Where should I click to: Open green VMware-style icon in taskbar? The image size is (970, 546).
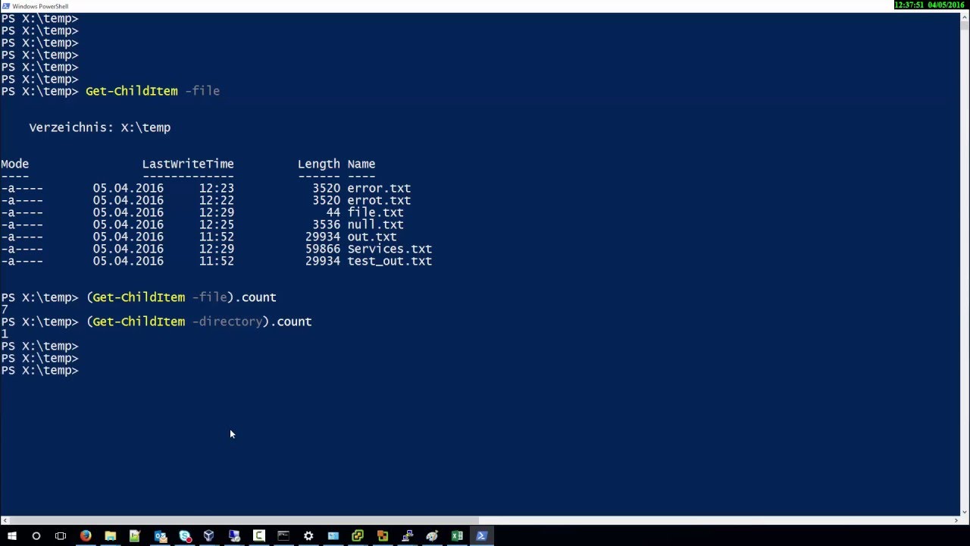pos(358,536)
